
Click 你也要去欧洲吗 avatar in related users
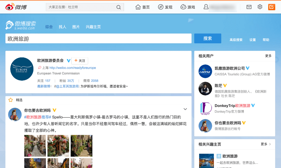tap(205, 126)
